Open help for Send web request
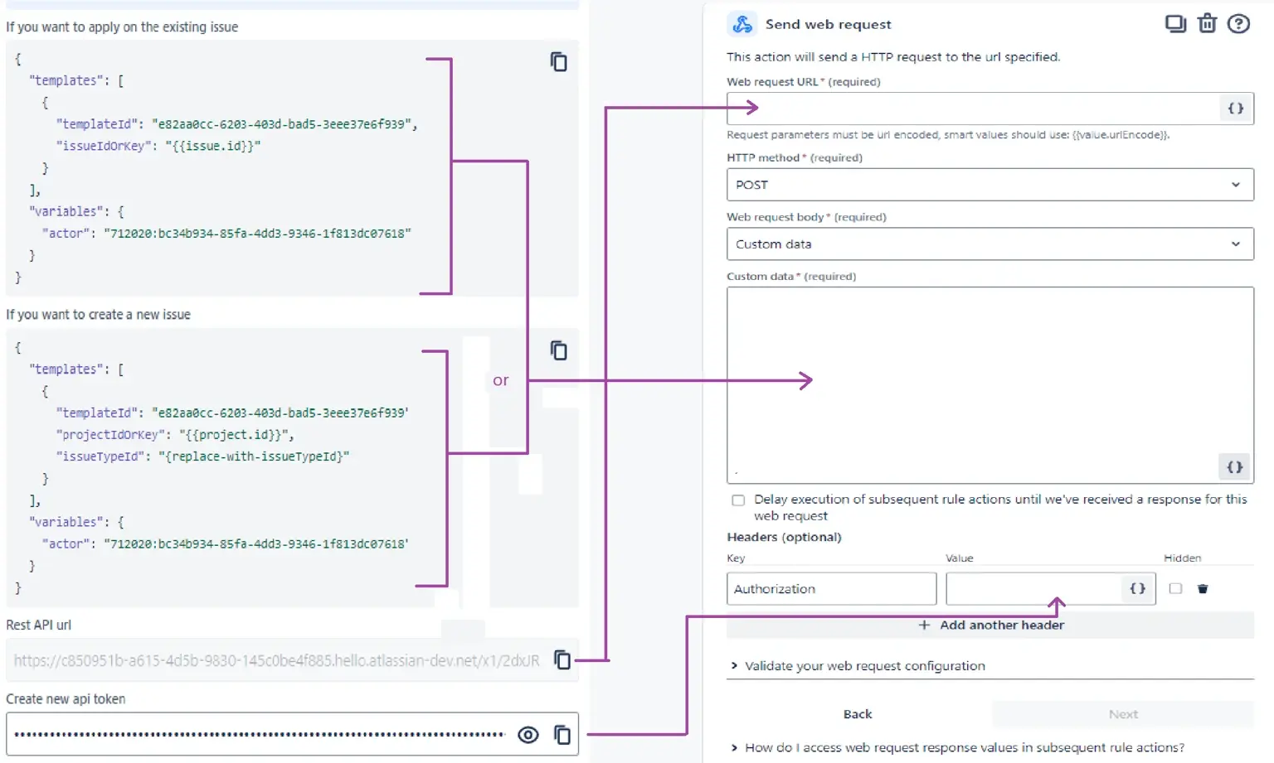 (1238, 24)
